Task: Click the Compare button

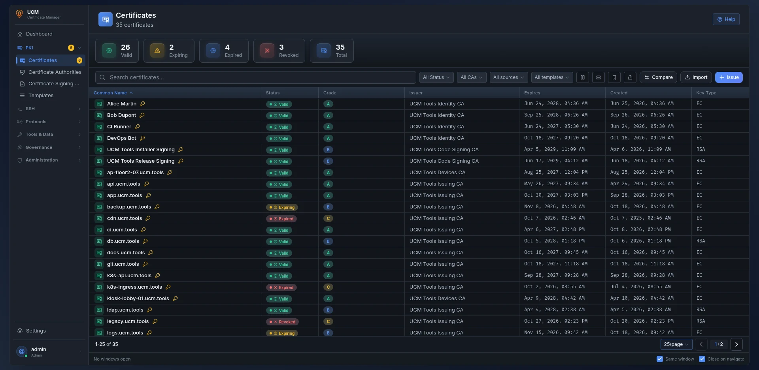Action: pos(658,77)
